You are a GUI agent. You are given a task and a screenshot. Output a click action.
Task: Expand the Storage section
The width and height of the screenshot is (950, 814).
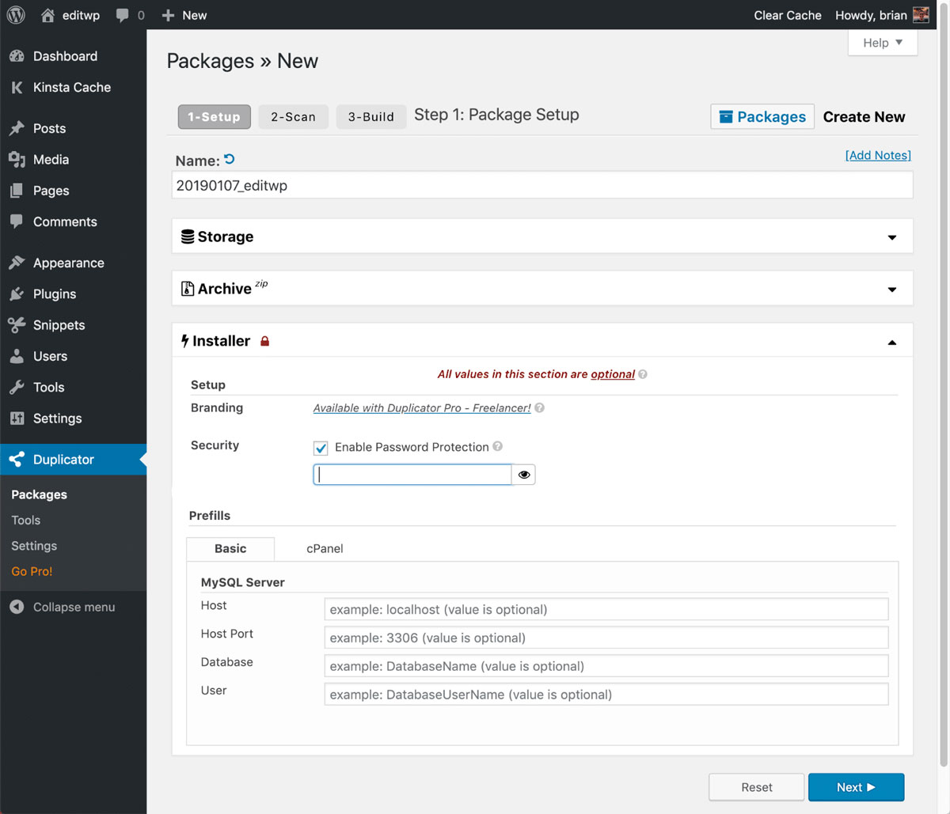click(x=892, y=237)
